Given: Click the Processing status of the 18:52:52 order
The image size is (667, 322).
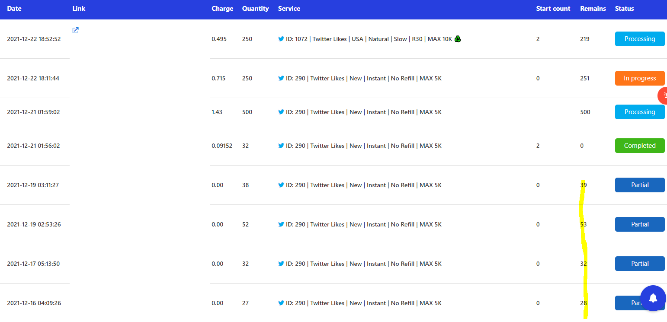Looking at the screenshot, I should [640, 39].
